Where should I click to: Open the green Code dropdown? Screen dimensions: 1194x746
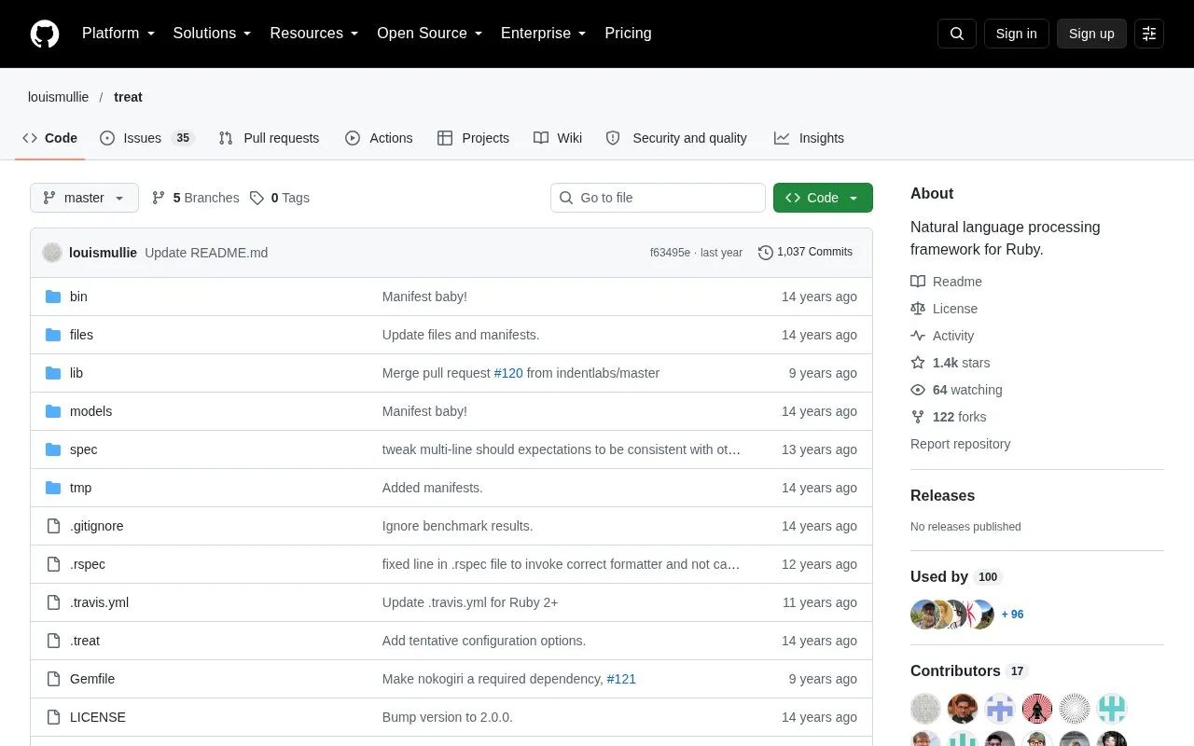[823, 198]
